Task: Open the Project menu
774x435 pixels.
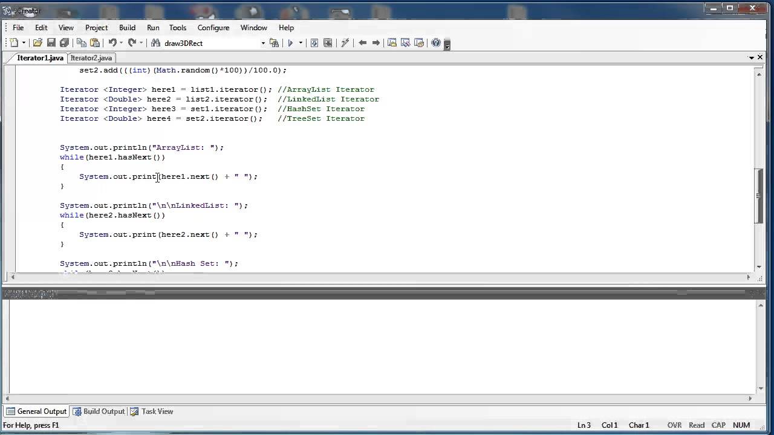Action: pyautogui.click(x=96, y=27)
